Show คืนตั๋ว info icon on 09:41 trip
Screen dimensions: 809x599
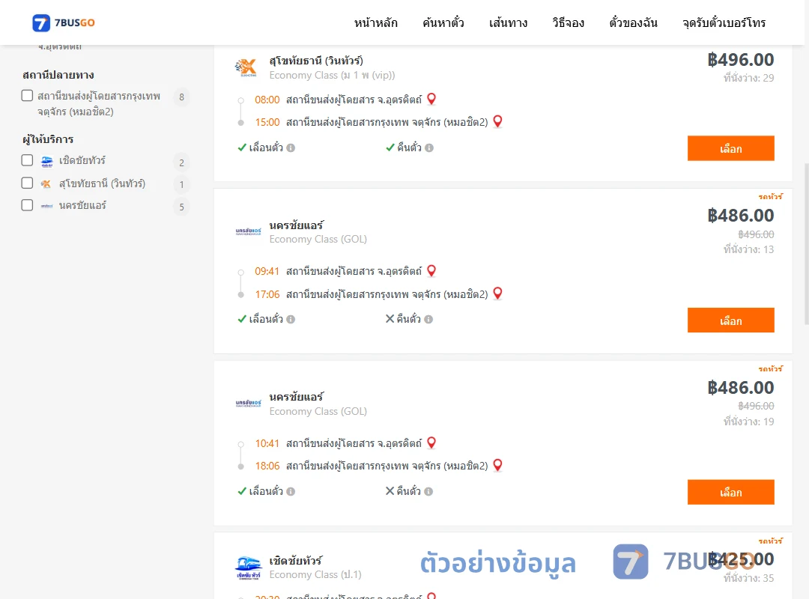pyautogui.click(x=428, y=320)
